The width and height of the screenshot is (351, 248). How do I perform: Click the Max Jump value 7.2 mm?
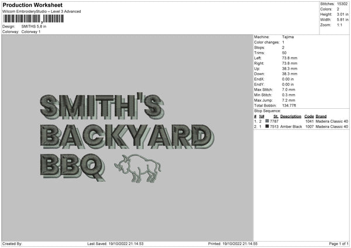288,100
